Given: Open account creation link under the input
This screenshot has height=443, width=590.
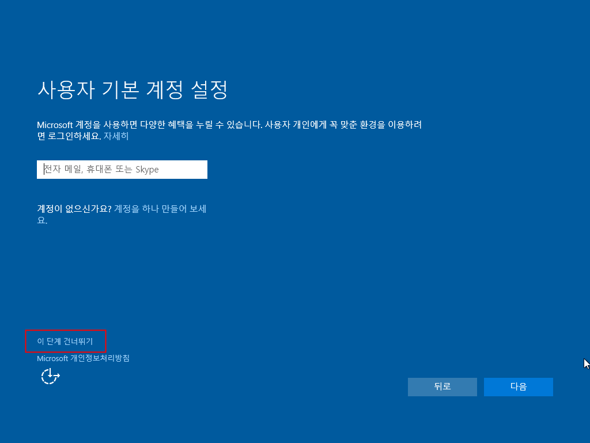Looking at the screenshot, I should pos(161,209).
